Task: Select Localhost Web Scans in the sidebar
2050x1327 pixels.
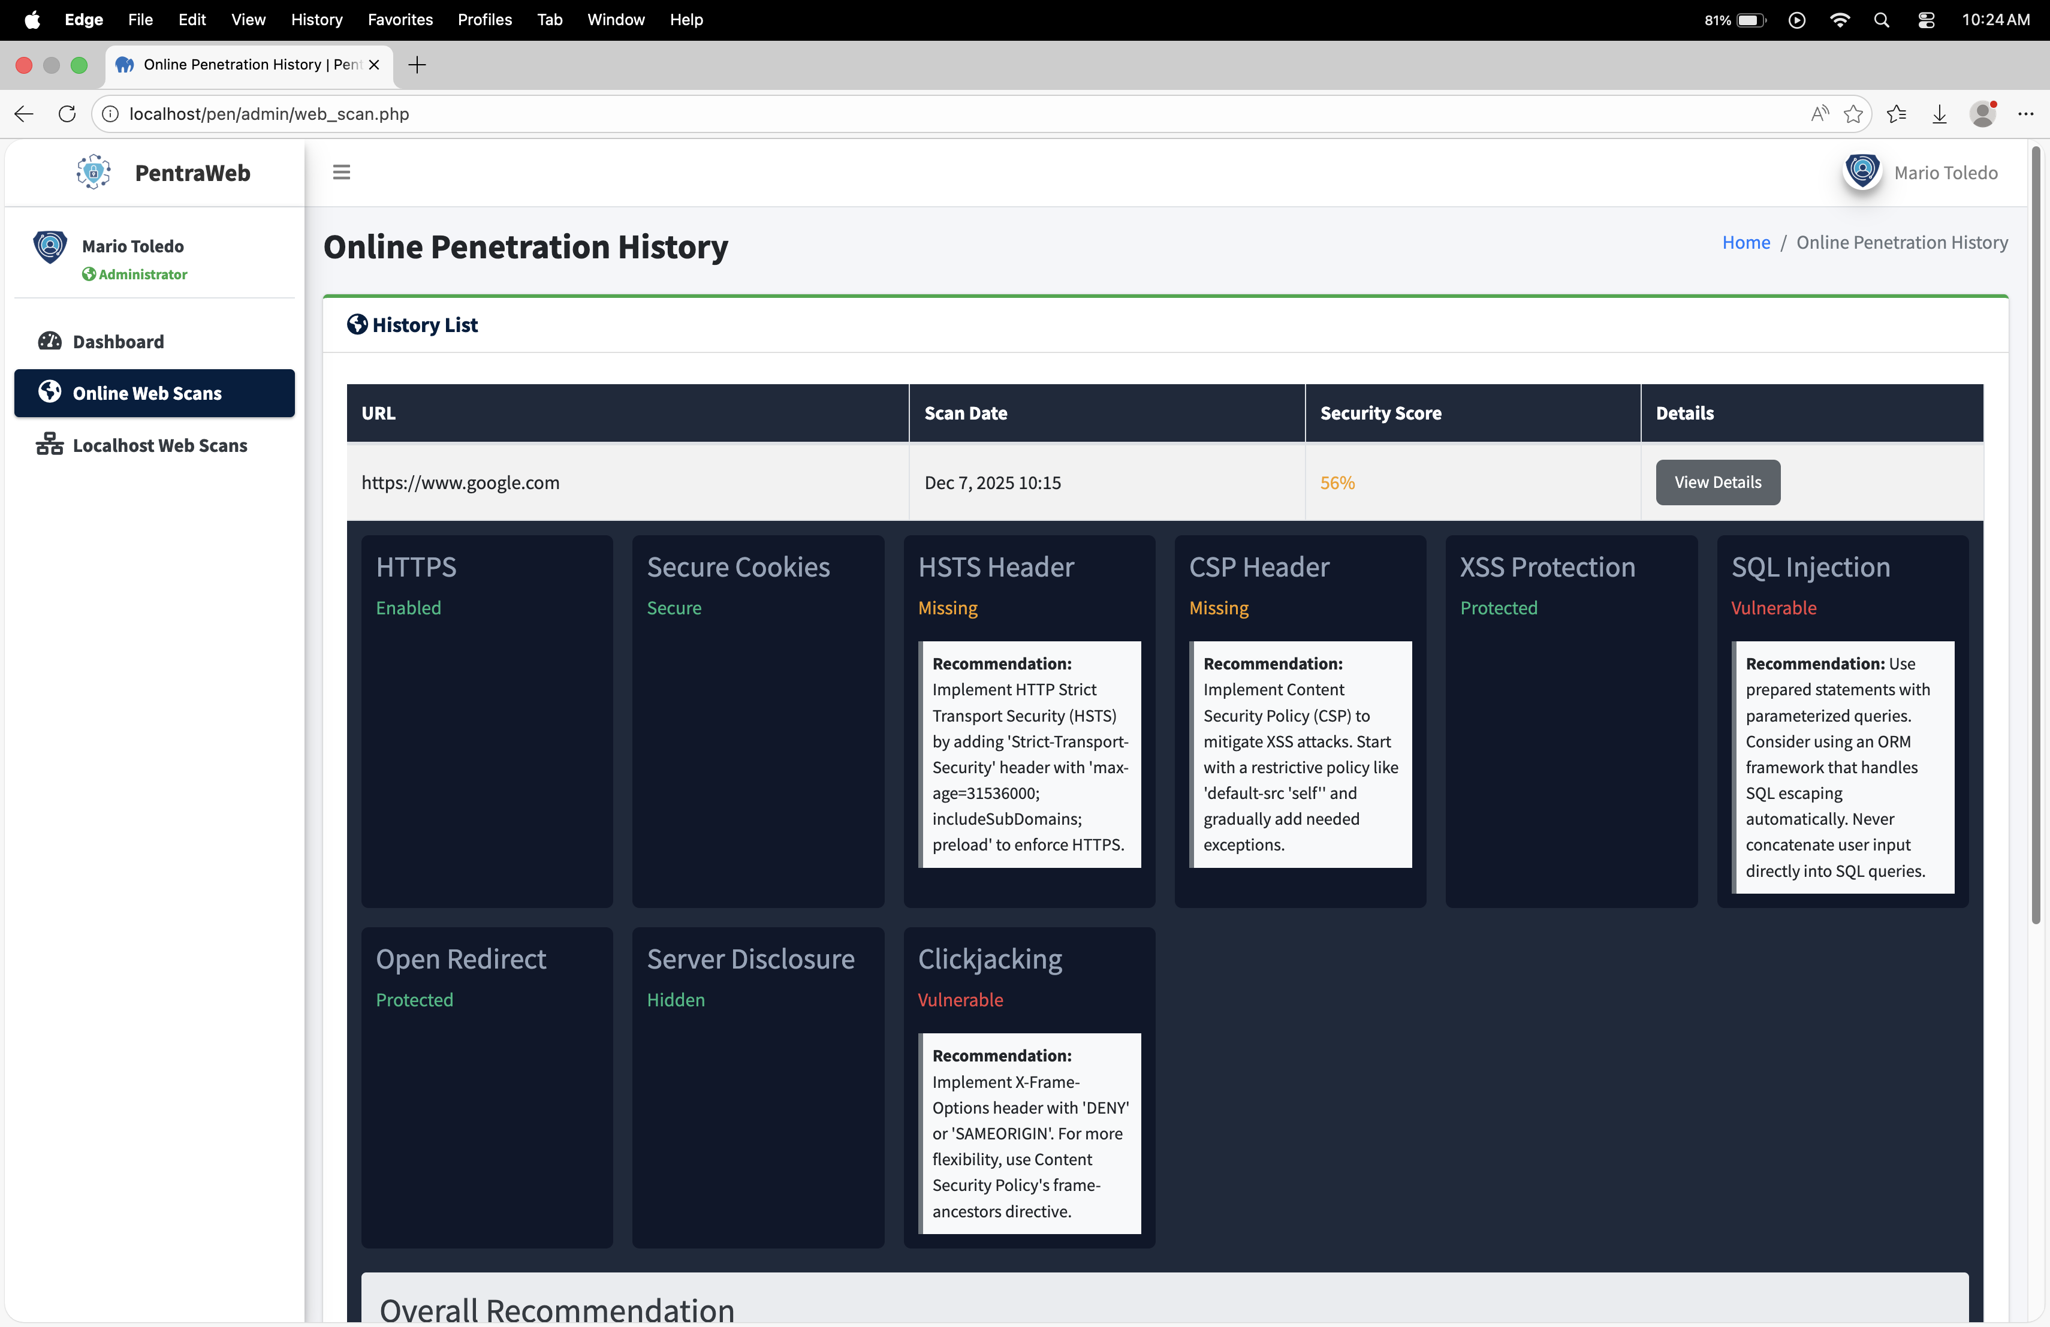Action: pyautogui.click(x=159, y=445)
